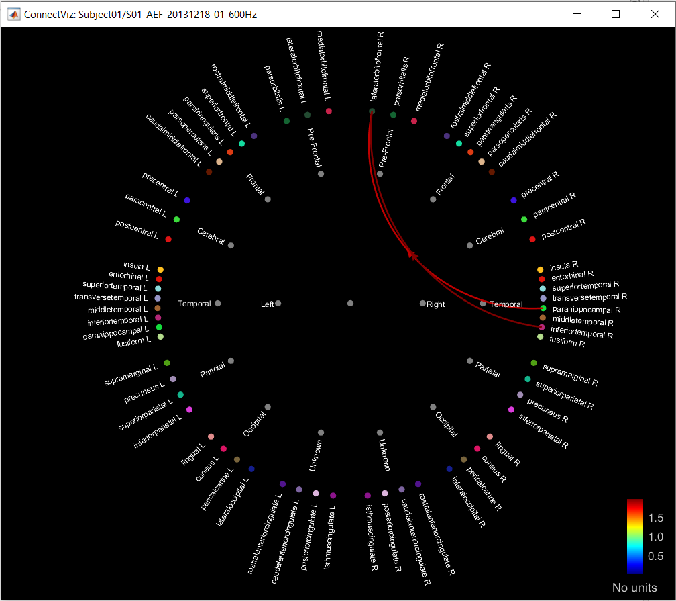676x601 pixels.
Task: Toggle the central gray root node
Action: click(x=350, y=304)
